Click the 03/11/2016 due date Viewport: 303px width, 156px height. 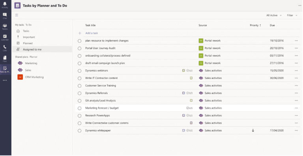(277, 56)
